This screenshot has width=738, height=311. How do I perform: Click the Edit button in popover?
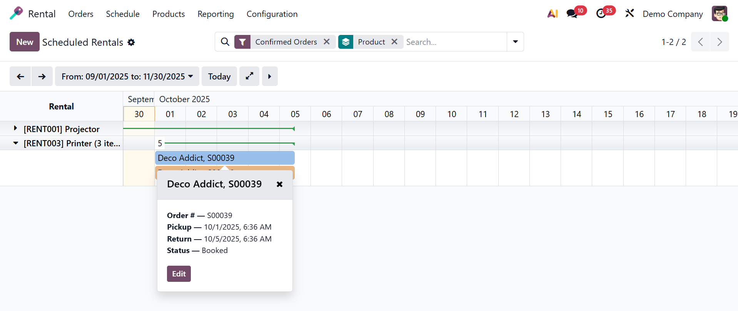tap(179, 274)
